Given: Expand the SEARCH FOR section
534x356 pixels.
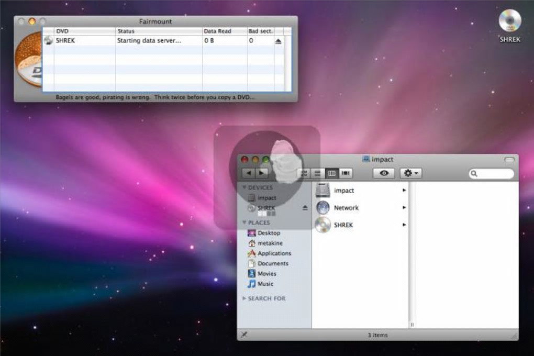Looking at the screenshot, I should tap(244, 298).
